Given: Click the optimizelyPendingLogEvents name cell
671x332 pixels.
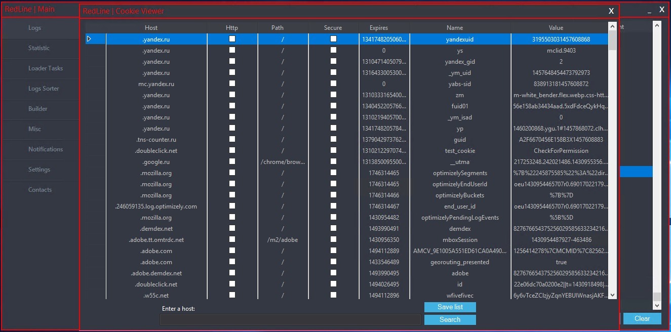Looking at the screenshot, I should (x=460, y=217).
